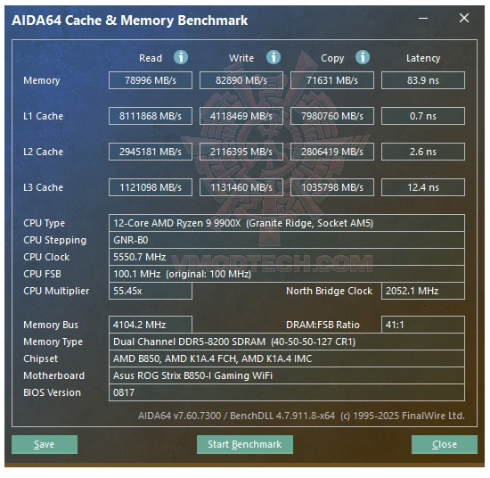Click the Copy column header text
The width and height of the screenshot is (490, 478).
(x=332, y=59)
